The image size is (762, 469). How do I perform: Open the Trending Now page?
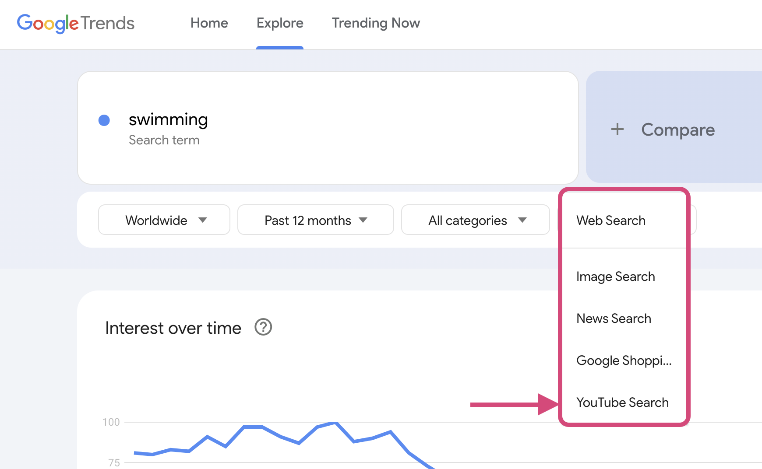375,23
